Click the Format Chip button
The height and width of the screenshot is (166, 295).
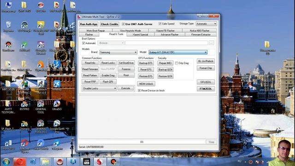click(x=206, y=68)
